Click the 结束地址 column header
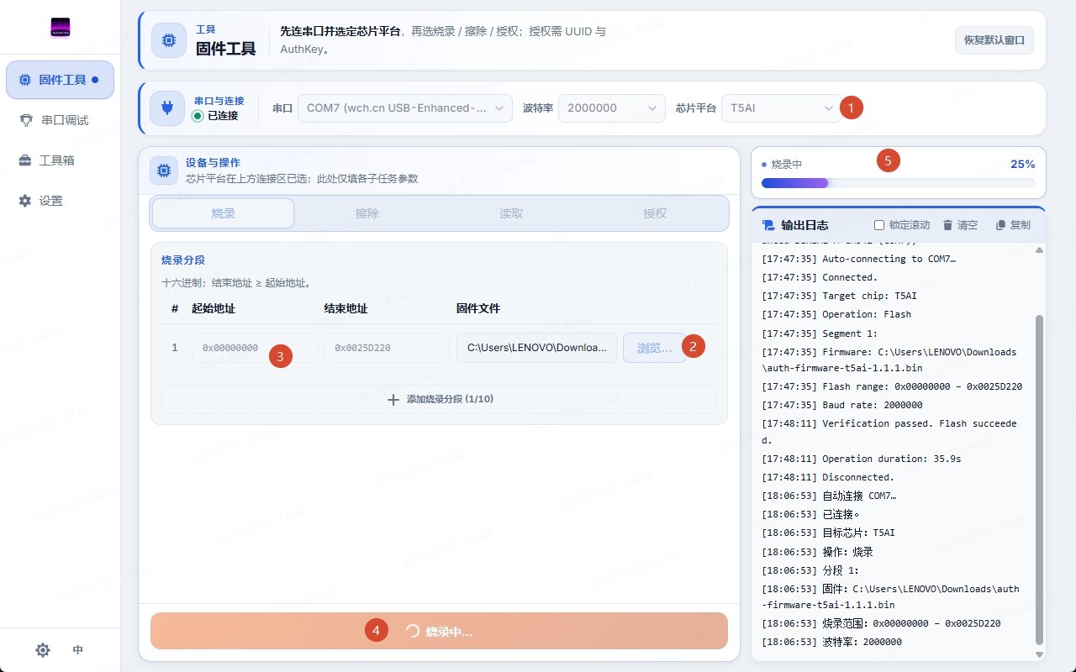1076x672 pixels. 346,308
